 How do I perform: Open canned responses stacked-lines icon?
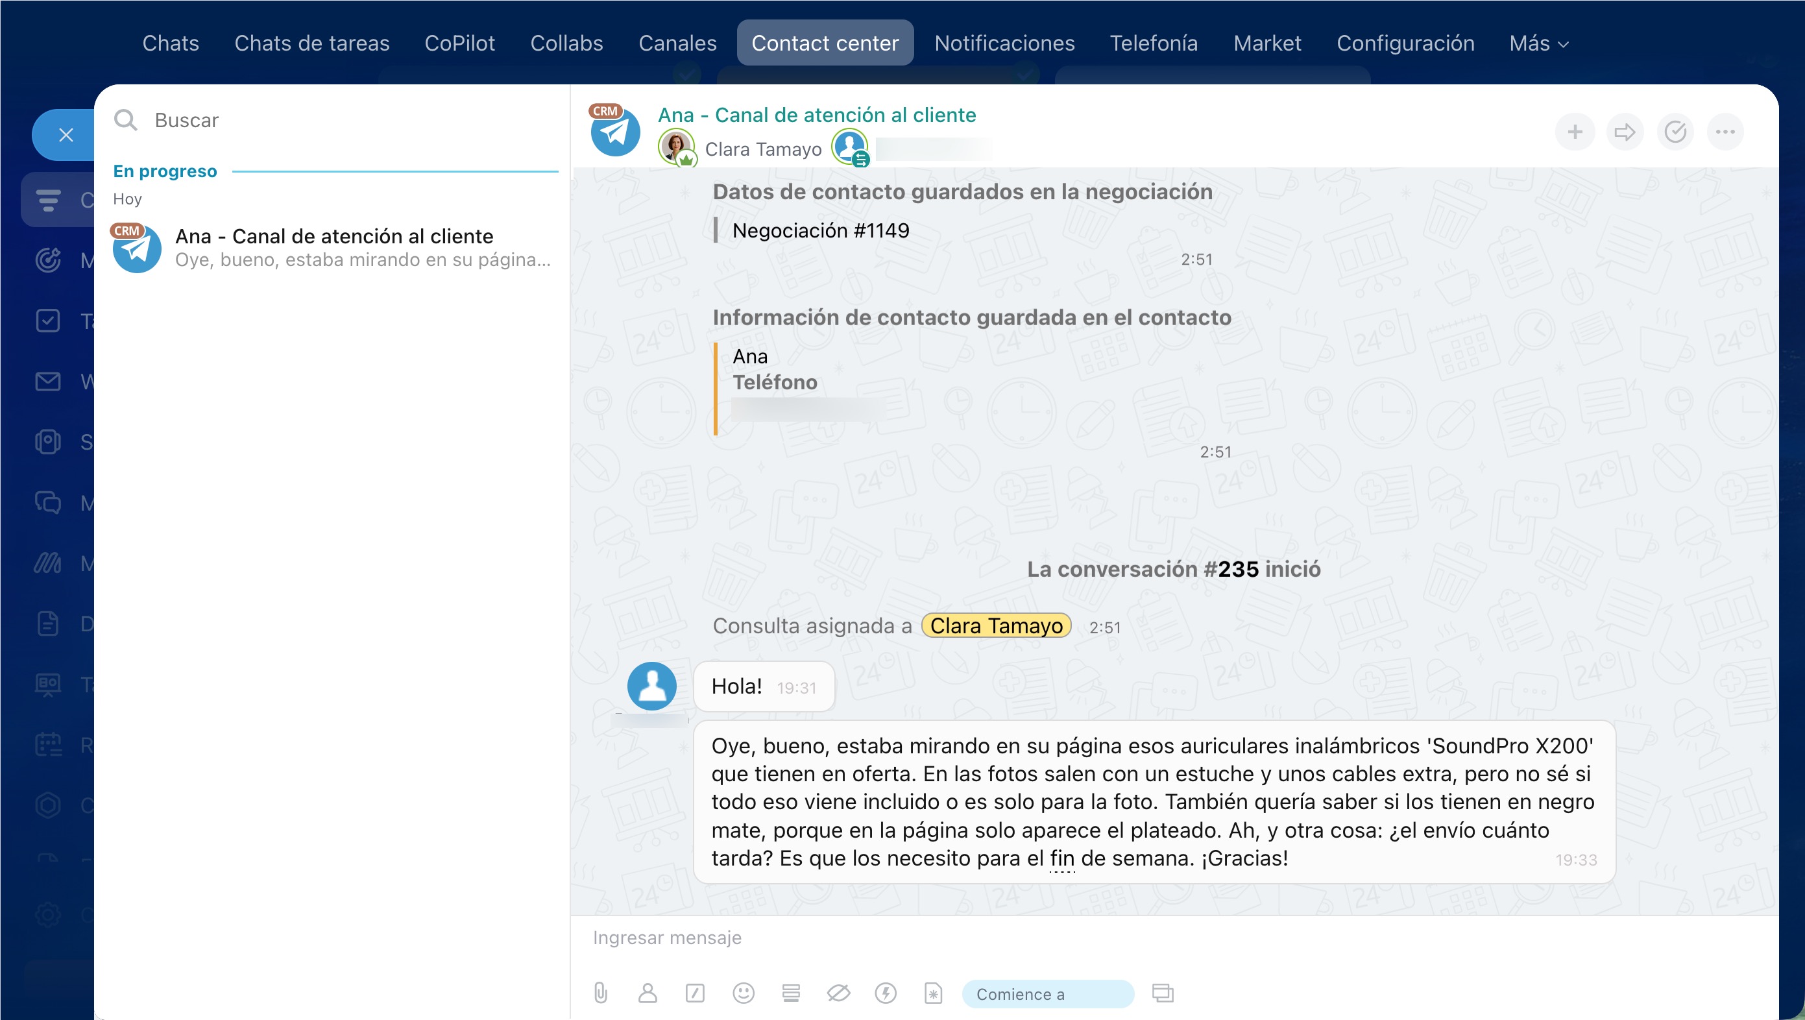point(790,993)
